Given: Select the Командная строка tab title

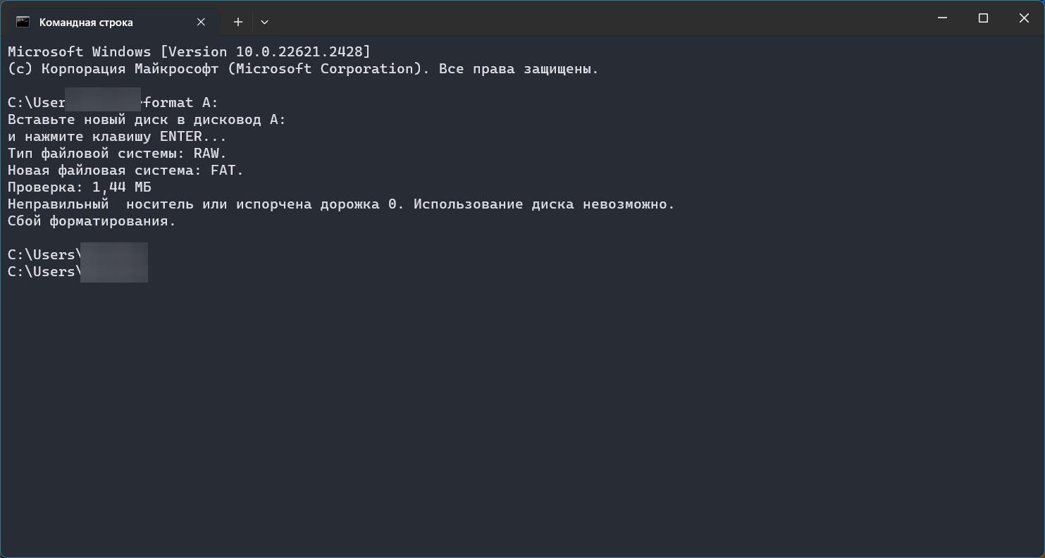Looking at the screenshot, I should (86, 22).
